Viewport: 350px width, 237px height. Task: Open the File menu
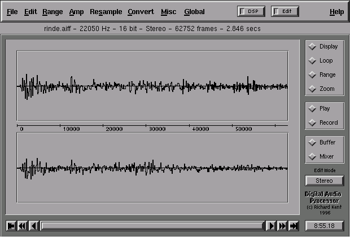click(12, 12)
